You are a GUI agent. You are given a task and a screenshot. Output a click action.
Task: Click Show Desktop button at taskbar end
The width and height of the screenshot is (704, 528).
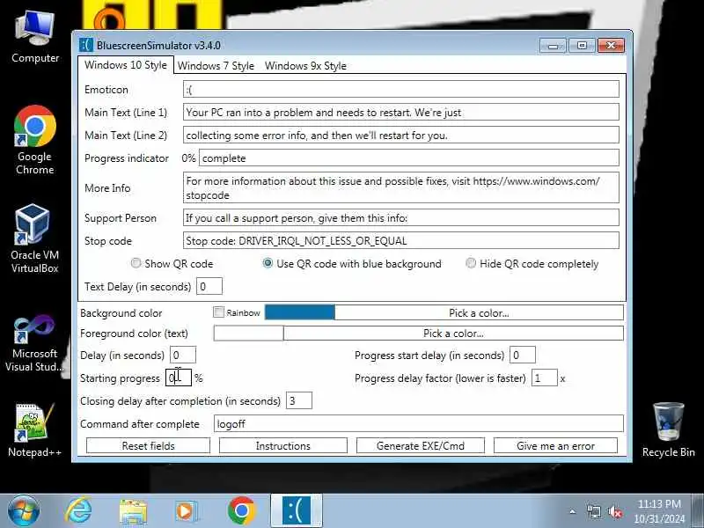[x=697, y=511]
